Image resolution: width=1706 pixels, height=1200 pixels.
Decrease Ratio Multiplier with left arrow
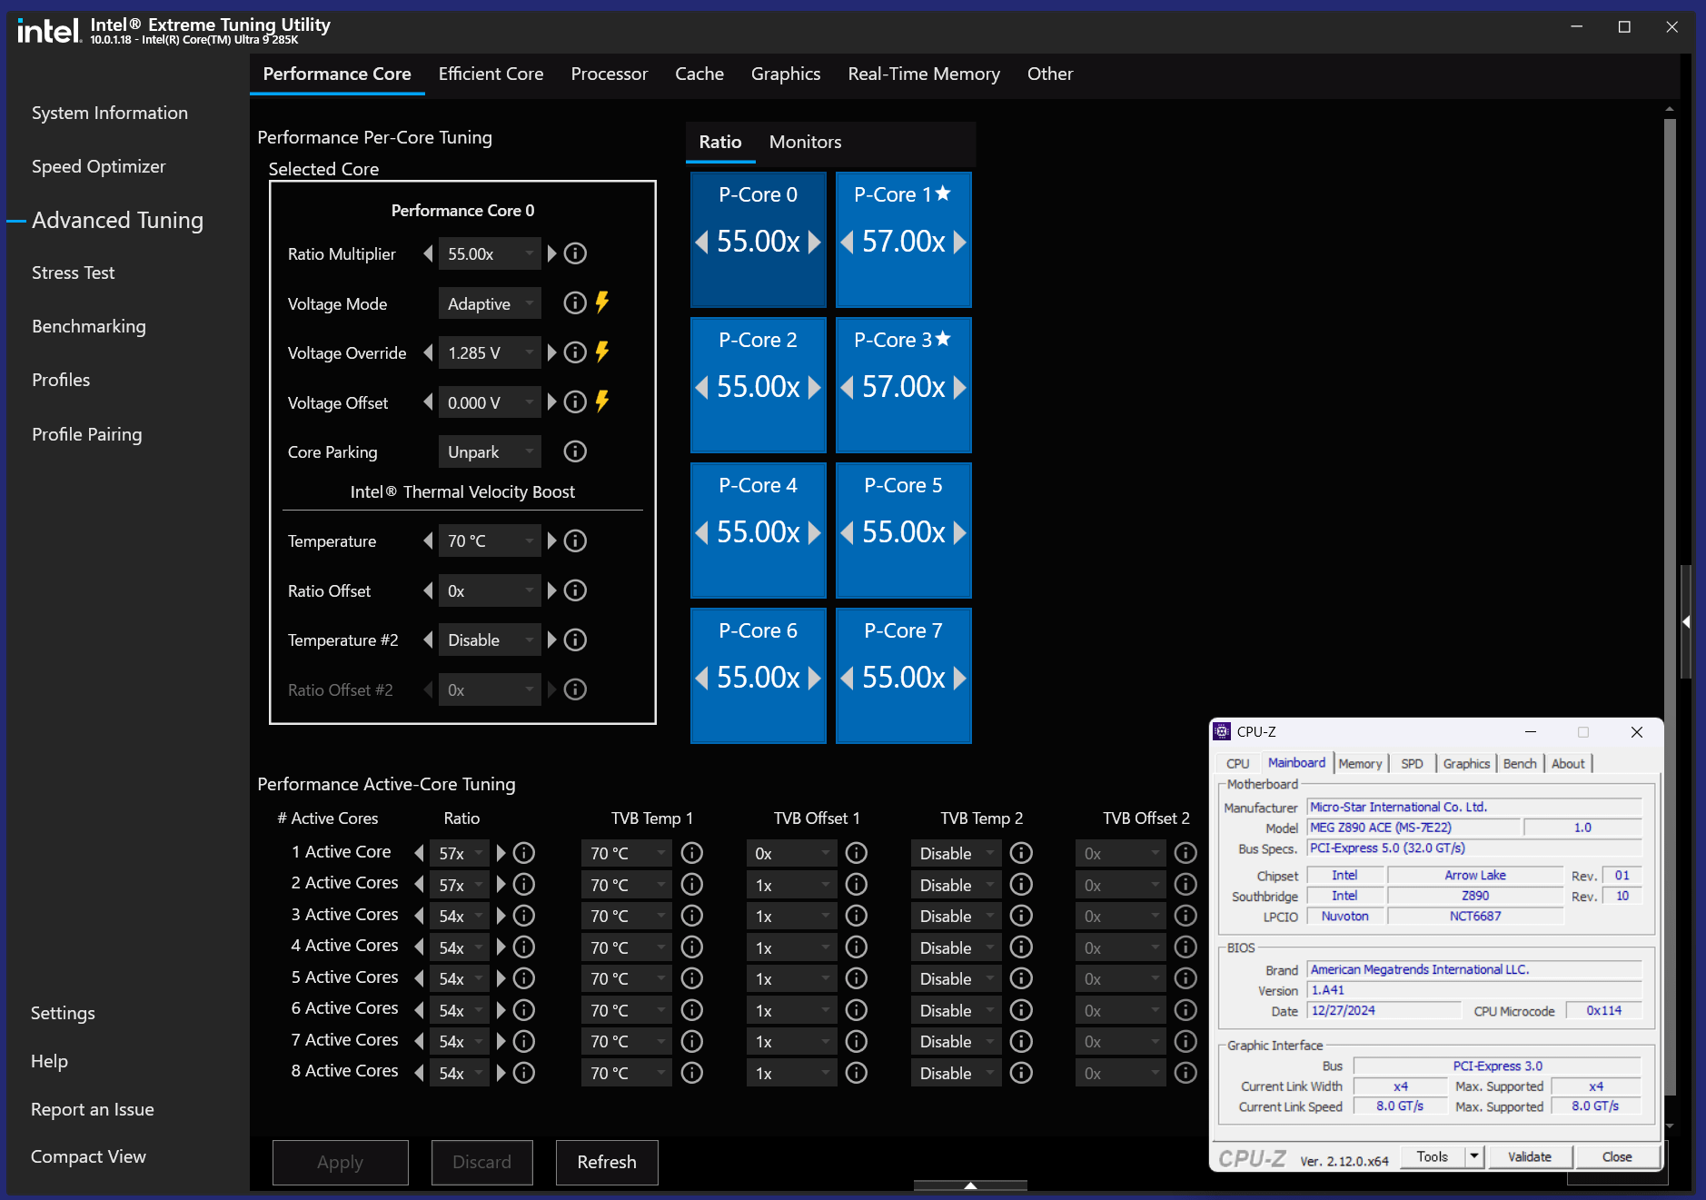(x=428, y=253)
